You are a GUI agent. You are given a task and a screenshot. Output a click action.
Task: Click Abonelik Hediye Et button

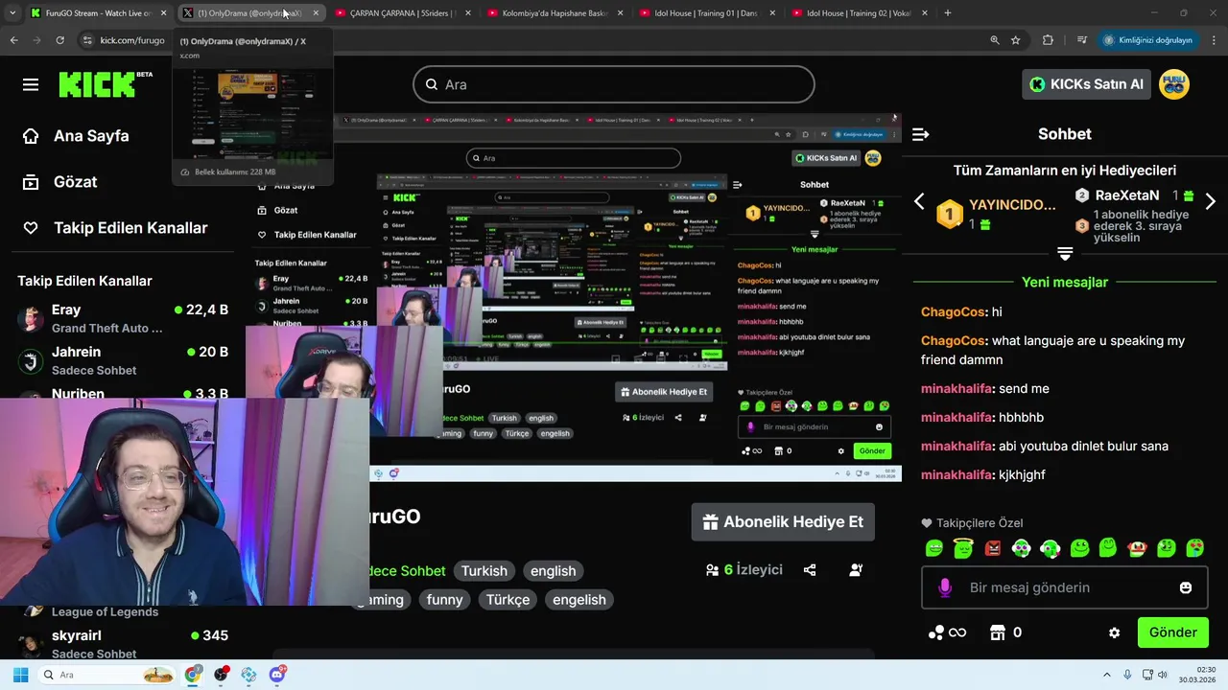783,522
